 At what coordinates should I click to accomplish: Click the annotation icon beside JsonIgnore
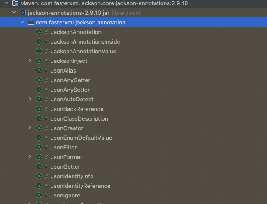click(39, 196)
